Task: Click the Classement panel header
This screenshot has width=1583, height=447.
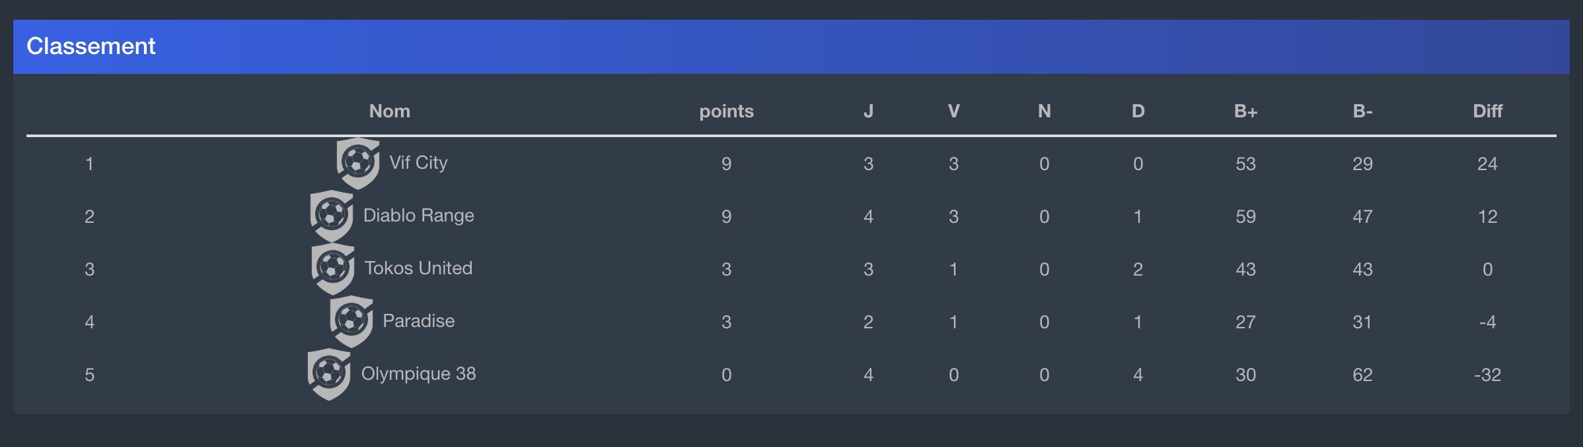Action: coord(791,46)
